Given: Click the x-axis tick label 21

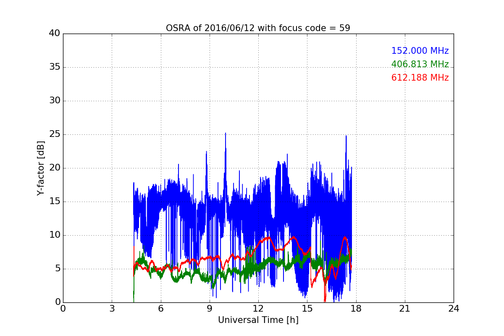Looking at the screenshot, I should [404, 308].
